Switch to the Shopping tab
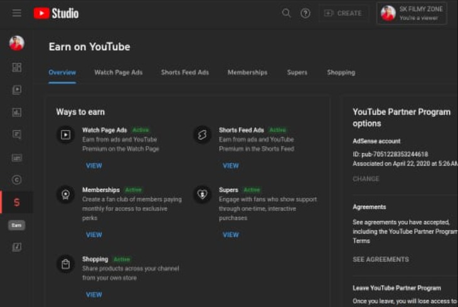Viewport: 458px width, 307px height. pos(341,72)
